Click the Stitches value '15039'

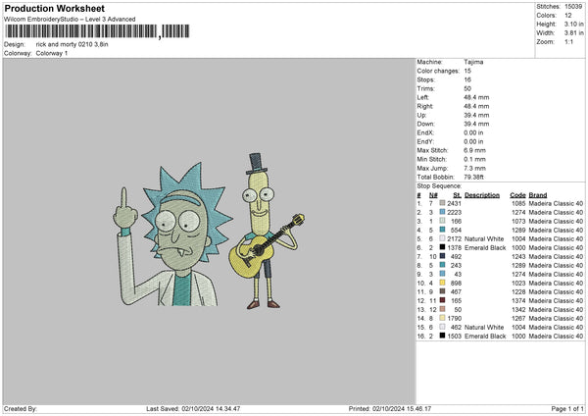pyautogui.click(x=573, y=7)
